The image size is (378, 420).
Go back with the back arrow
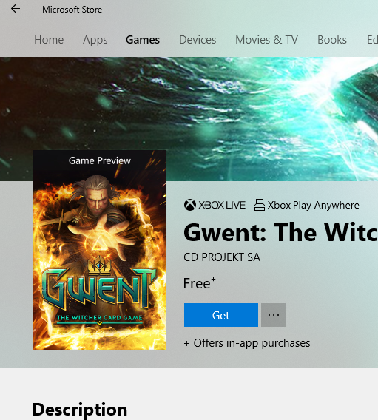click(16, 9)
